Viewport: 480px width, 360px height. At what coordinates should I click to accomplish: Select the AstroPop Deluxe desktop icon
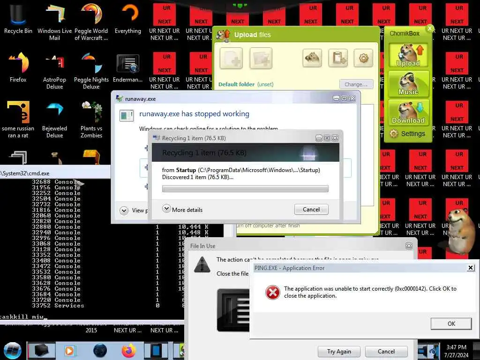(x=54, y=70)
